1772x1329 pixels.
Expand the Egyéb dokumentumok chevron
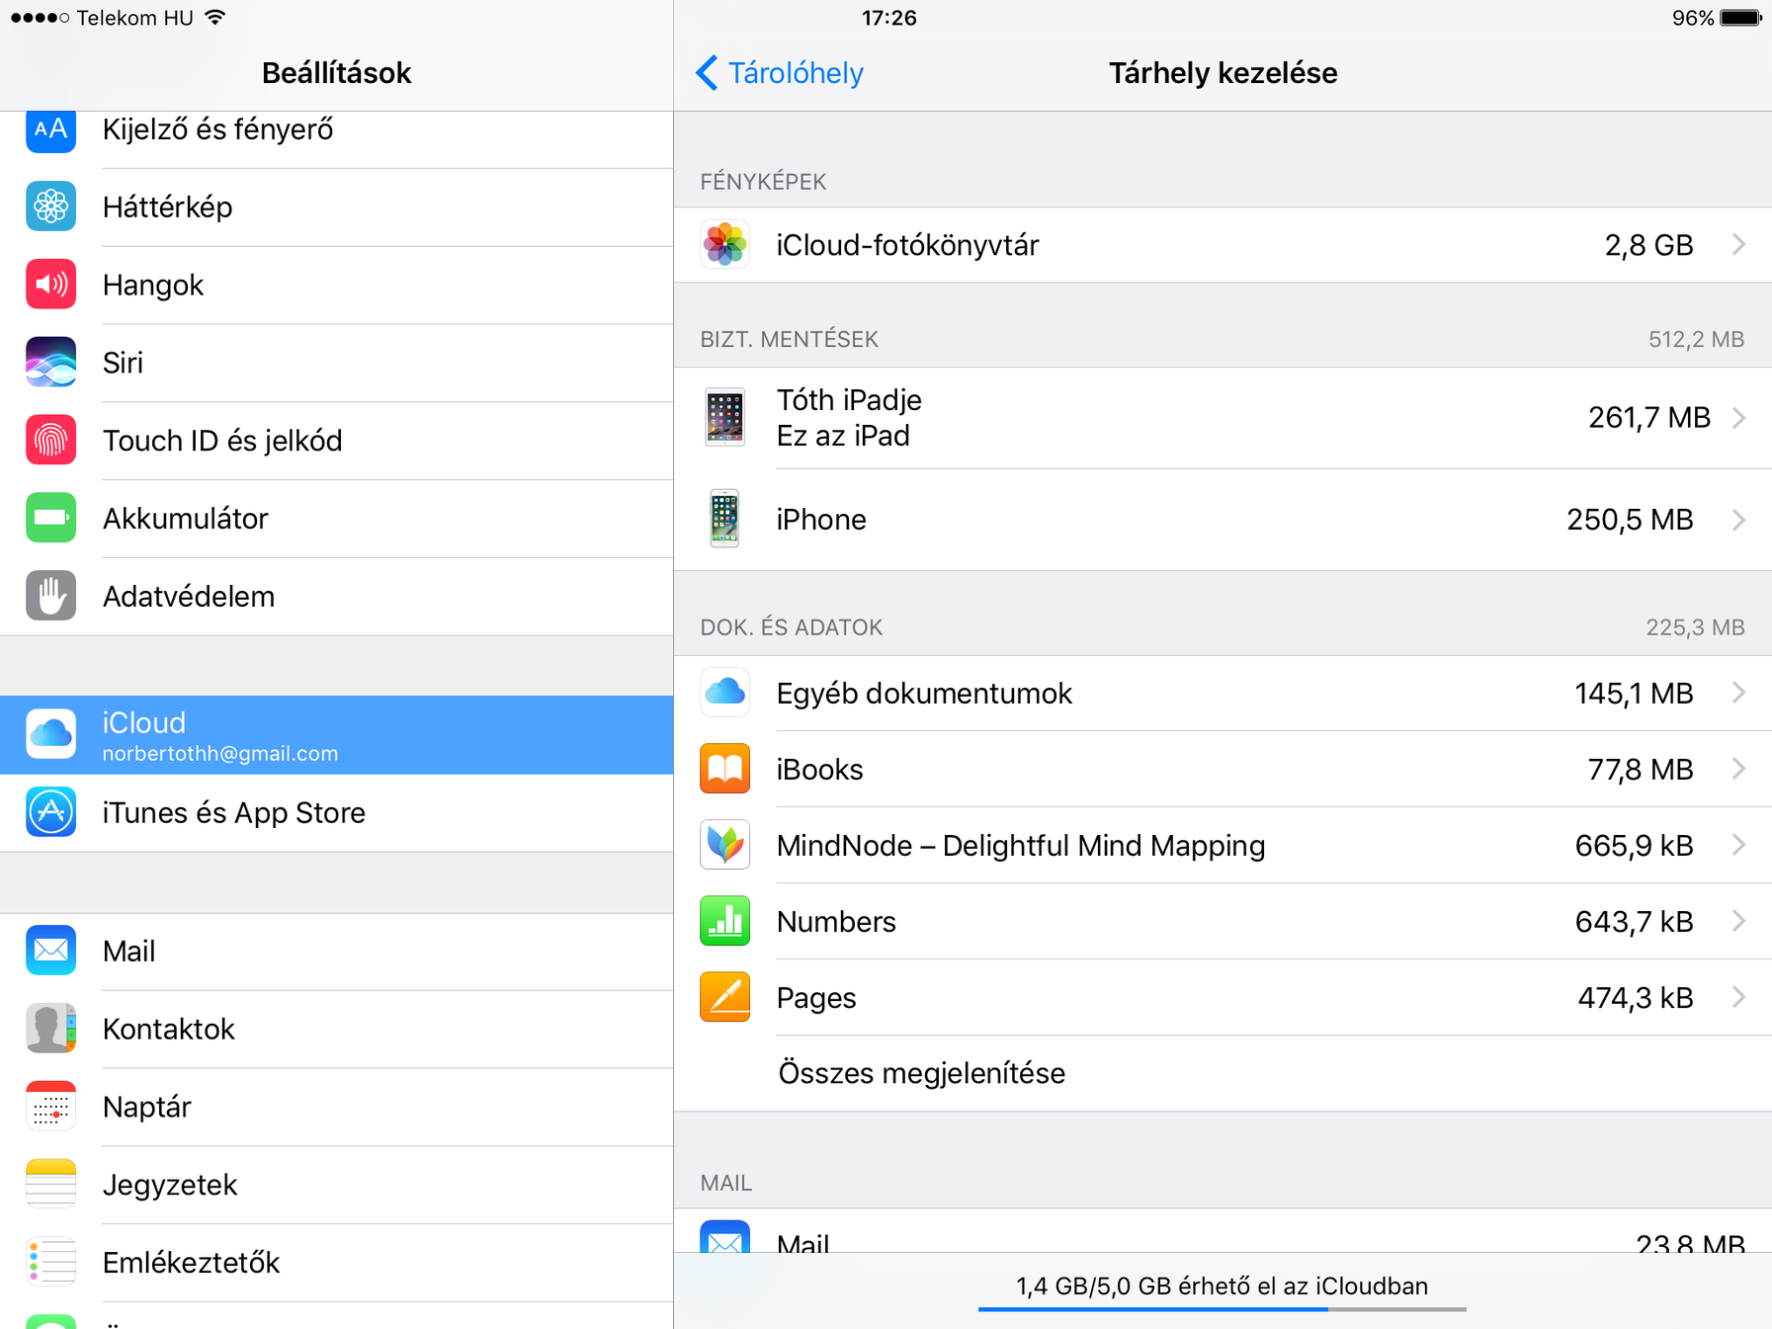[x=1739, y=693]
